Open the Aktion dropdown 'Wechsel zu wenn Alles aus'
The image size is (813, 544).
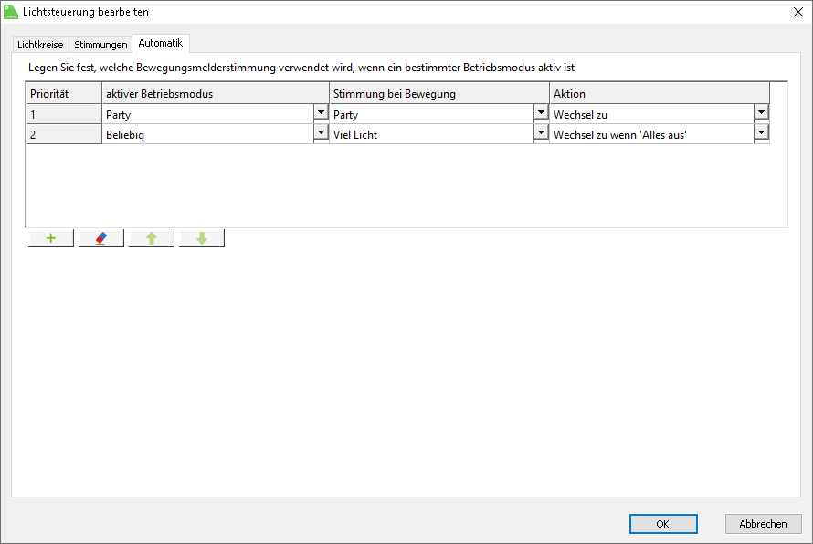[761, 132]
